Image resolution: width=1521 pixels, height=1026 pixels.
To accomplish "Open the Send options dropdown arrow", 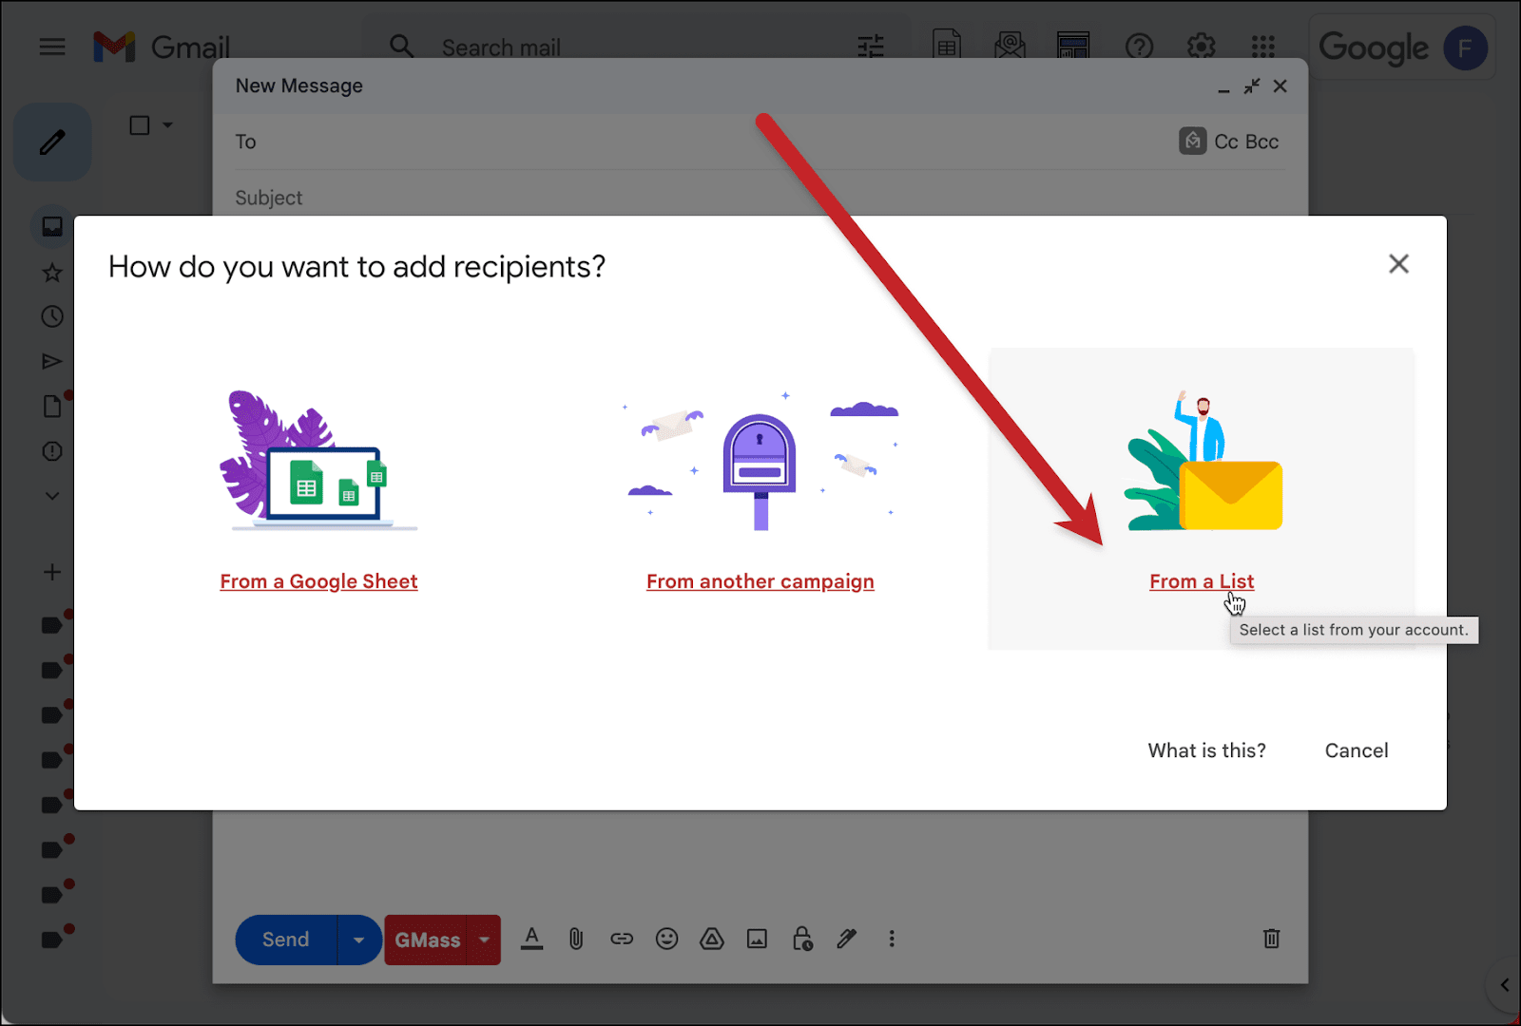I will [x=359, y=940].
